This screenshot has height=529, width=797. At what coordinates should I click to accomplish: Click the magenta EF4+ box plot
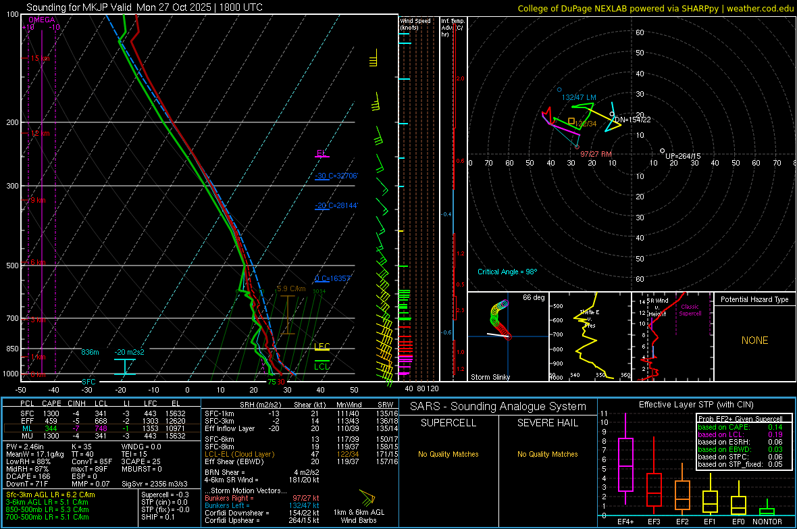(625, 460)
